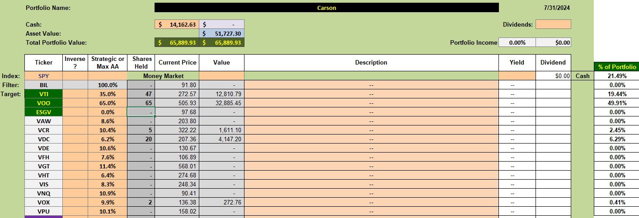Click the ESGV ticker cell
This screenshot has height=218, width=639.
(44, 112)
